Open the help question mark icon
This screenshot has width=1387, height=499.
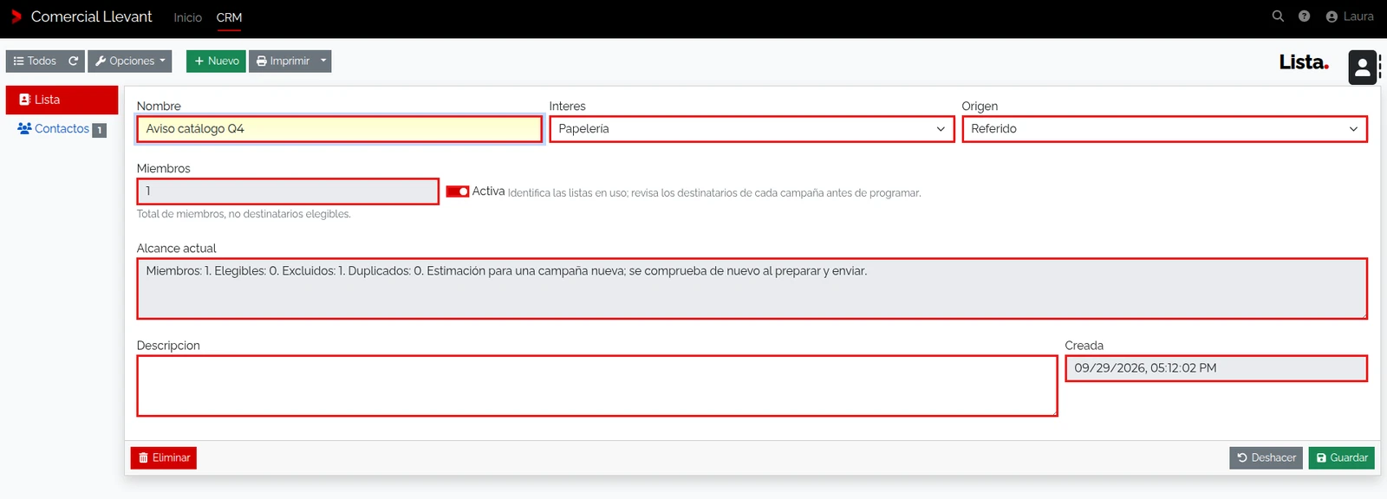(1304, 16)
